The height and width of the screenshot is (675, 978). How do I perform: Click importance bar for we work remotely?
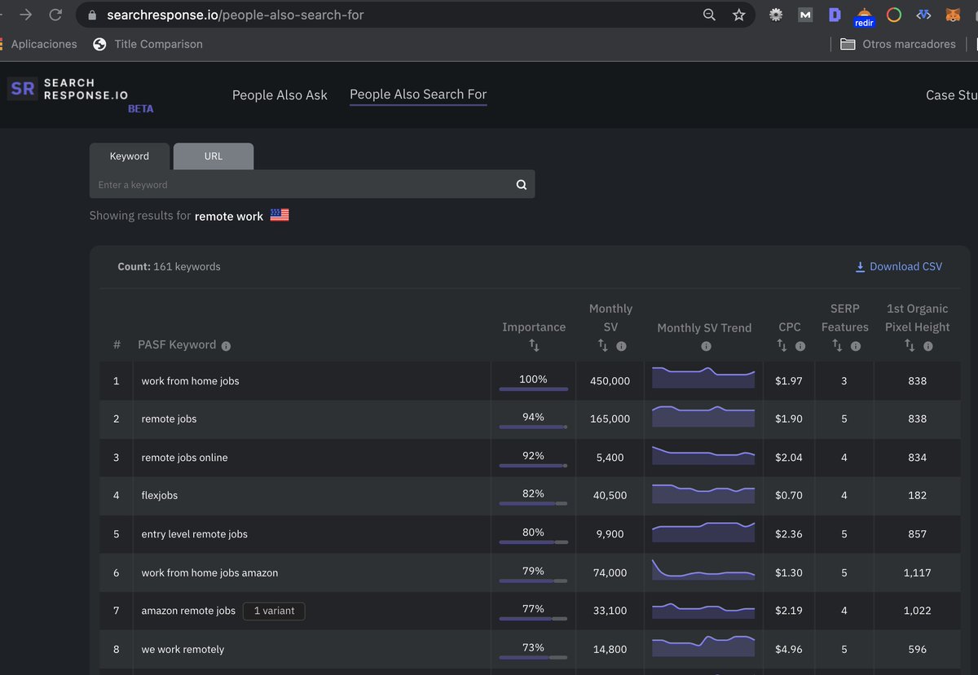534,658
